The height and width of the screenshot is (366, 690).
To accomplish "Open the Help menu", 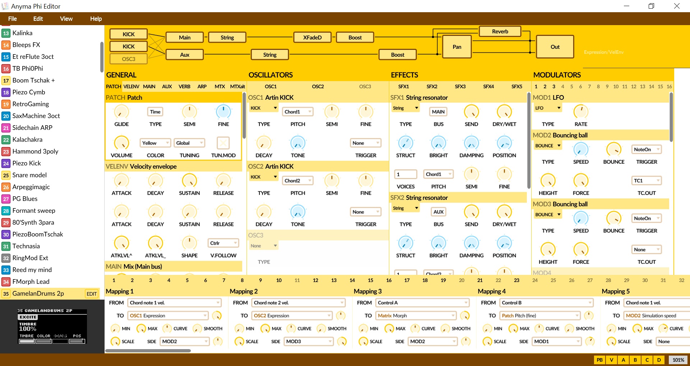I will click(96, 19).
